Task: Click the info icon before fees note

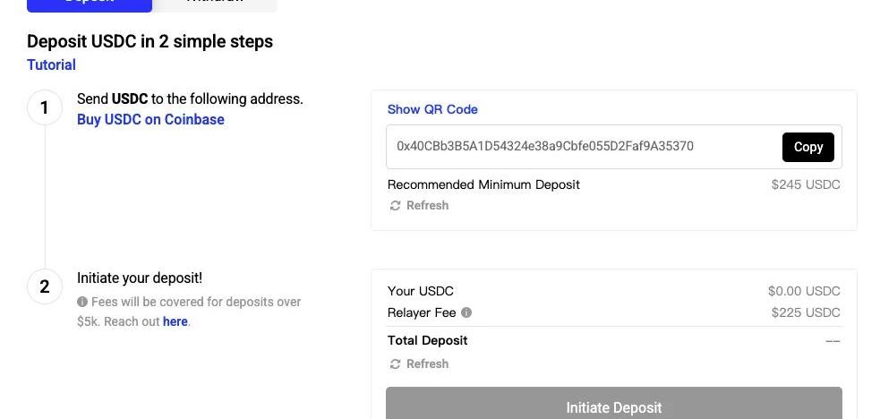Action: click(82, 303)
